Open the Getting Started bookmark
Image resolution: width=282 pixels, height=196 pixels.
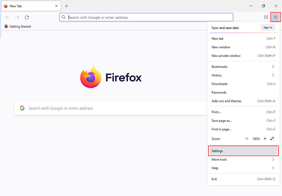point(18,27)
